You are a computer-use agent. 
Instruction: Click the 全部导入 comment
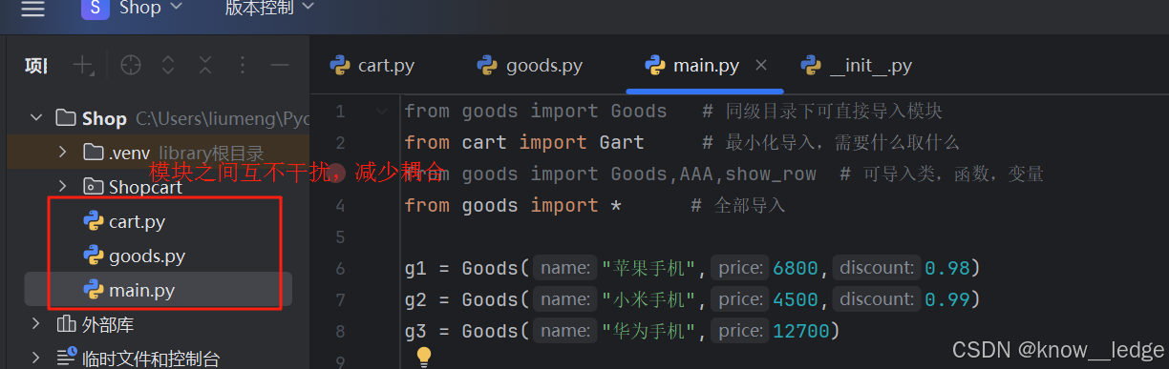point(739,206)
